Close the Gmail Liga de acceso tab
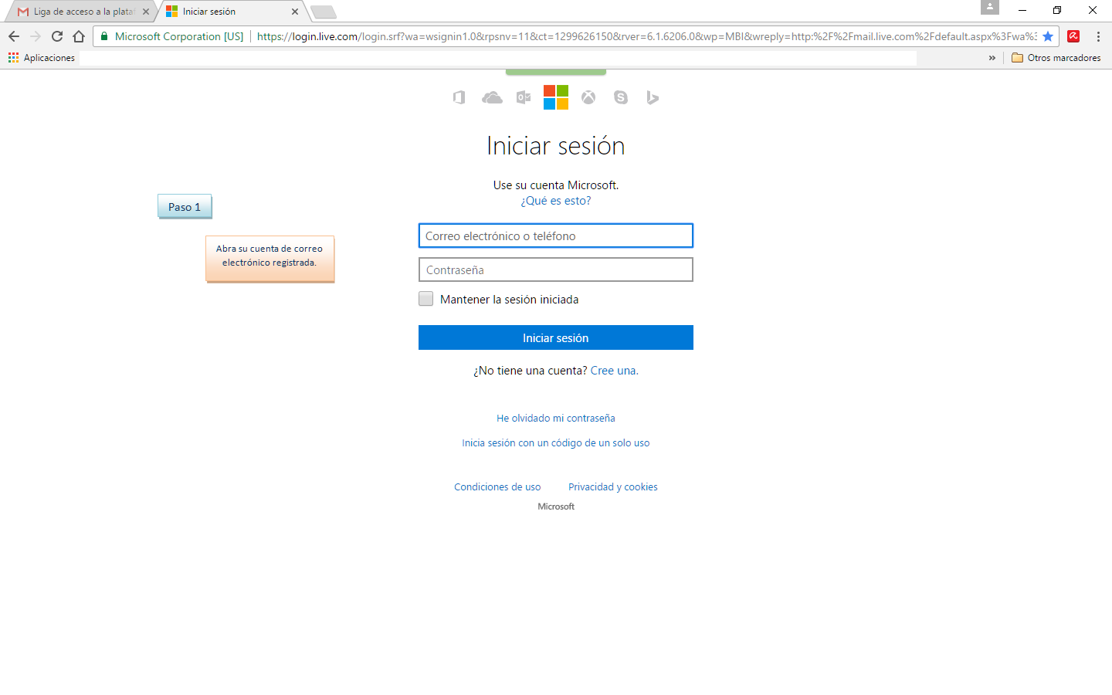This screenshot has width=1112, height=695. [146, 12]
